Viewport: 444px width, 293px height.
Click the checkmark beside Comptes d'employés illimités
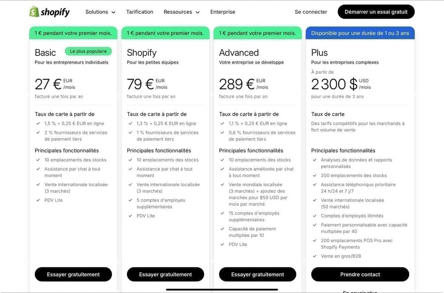tap(315, 216)
